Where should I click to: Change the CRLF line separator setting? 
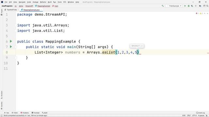tap(189, 116)
